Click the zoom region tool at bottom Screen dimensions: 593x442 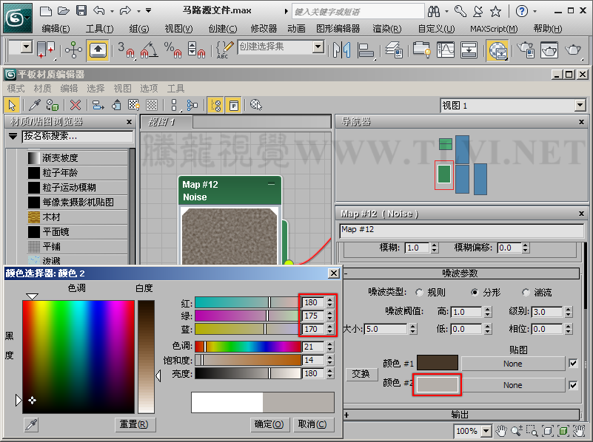[532, 431]
